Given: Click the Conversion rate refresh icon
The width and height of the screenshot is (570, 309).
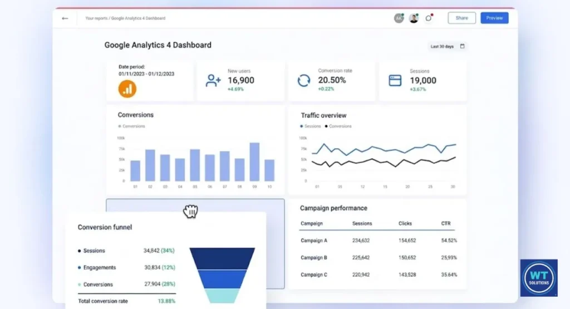Looking at the screenshot, I should coord(304,80).
